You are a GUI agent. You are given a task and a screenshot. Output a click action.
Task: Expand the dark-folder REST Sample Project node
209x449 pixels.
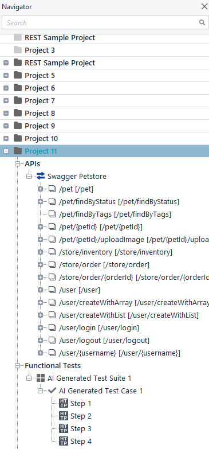6,63
